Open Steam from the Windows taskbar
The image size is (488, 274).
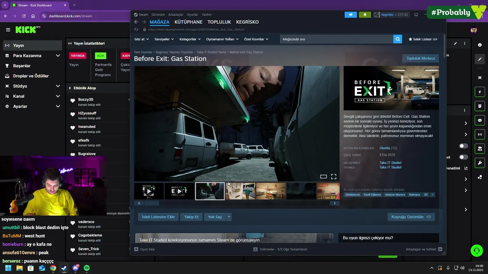tap(64, 268)
